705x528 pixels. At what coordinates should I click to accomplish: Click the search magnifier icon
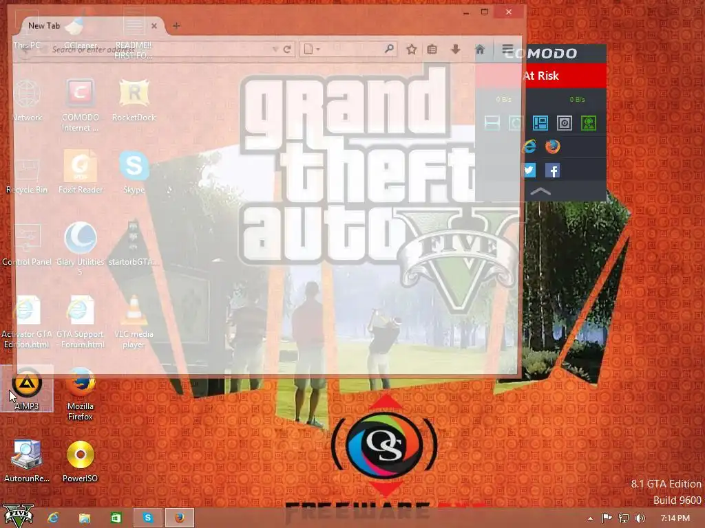tap(390, 49)
